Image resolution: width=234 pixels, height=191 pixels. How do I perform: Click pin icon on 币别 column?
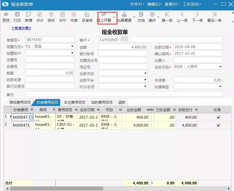pos(120,110)
